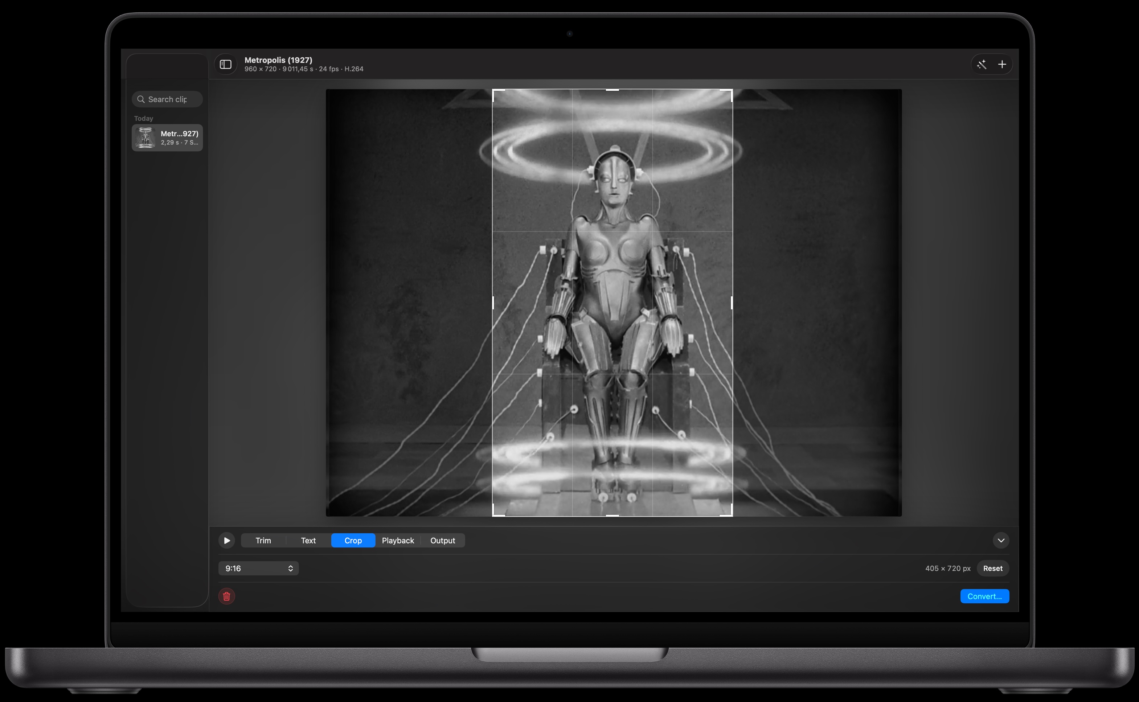Click the Today section header
This screenshot has width=1139, height=702.
point(143,118)
